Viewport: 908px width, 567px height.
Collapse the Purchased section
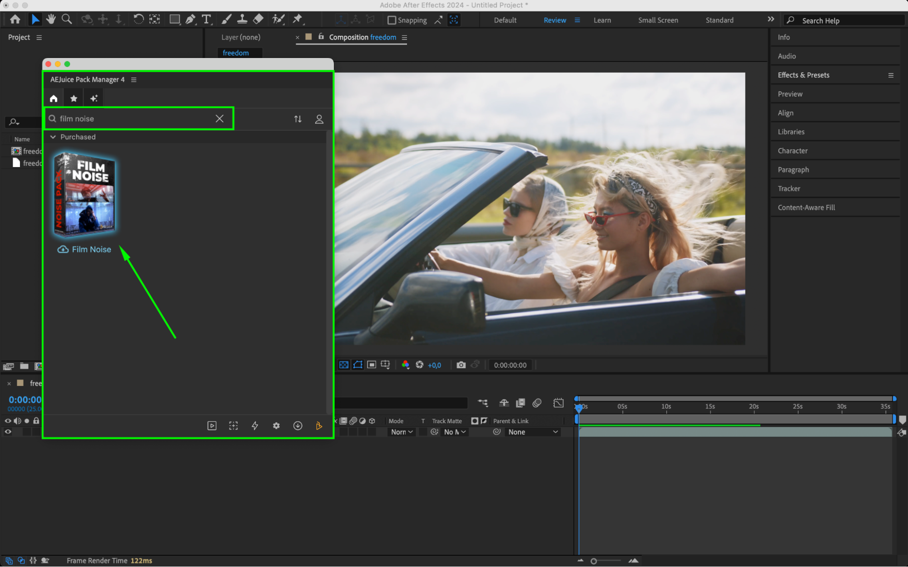click(x=53, y=137)
